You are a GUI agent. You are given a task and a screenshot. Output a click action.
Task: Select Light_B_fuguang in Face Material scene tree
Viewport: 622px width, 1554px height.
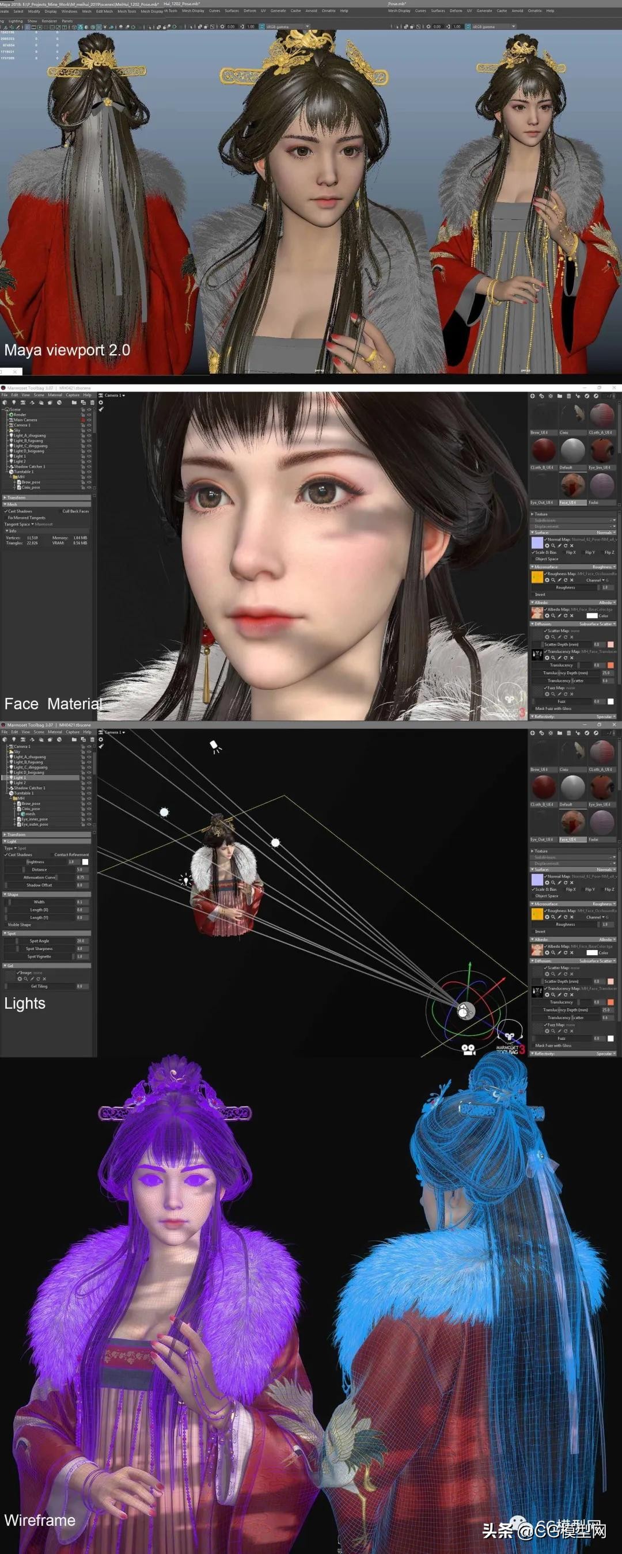pos(28,441)
